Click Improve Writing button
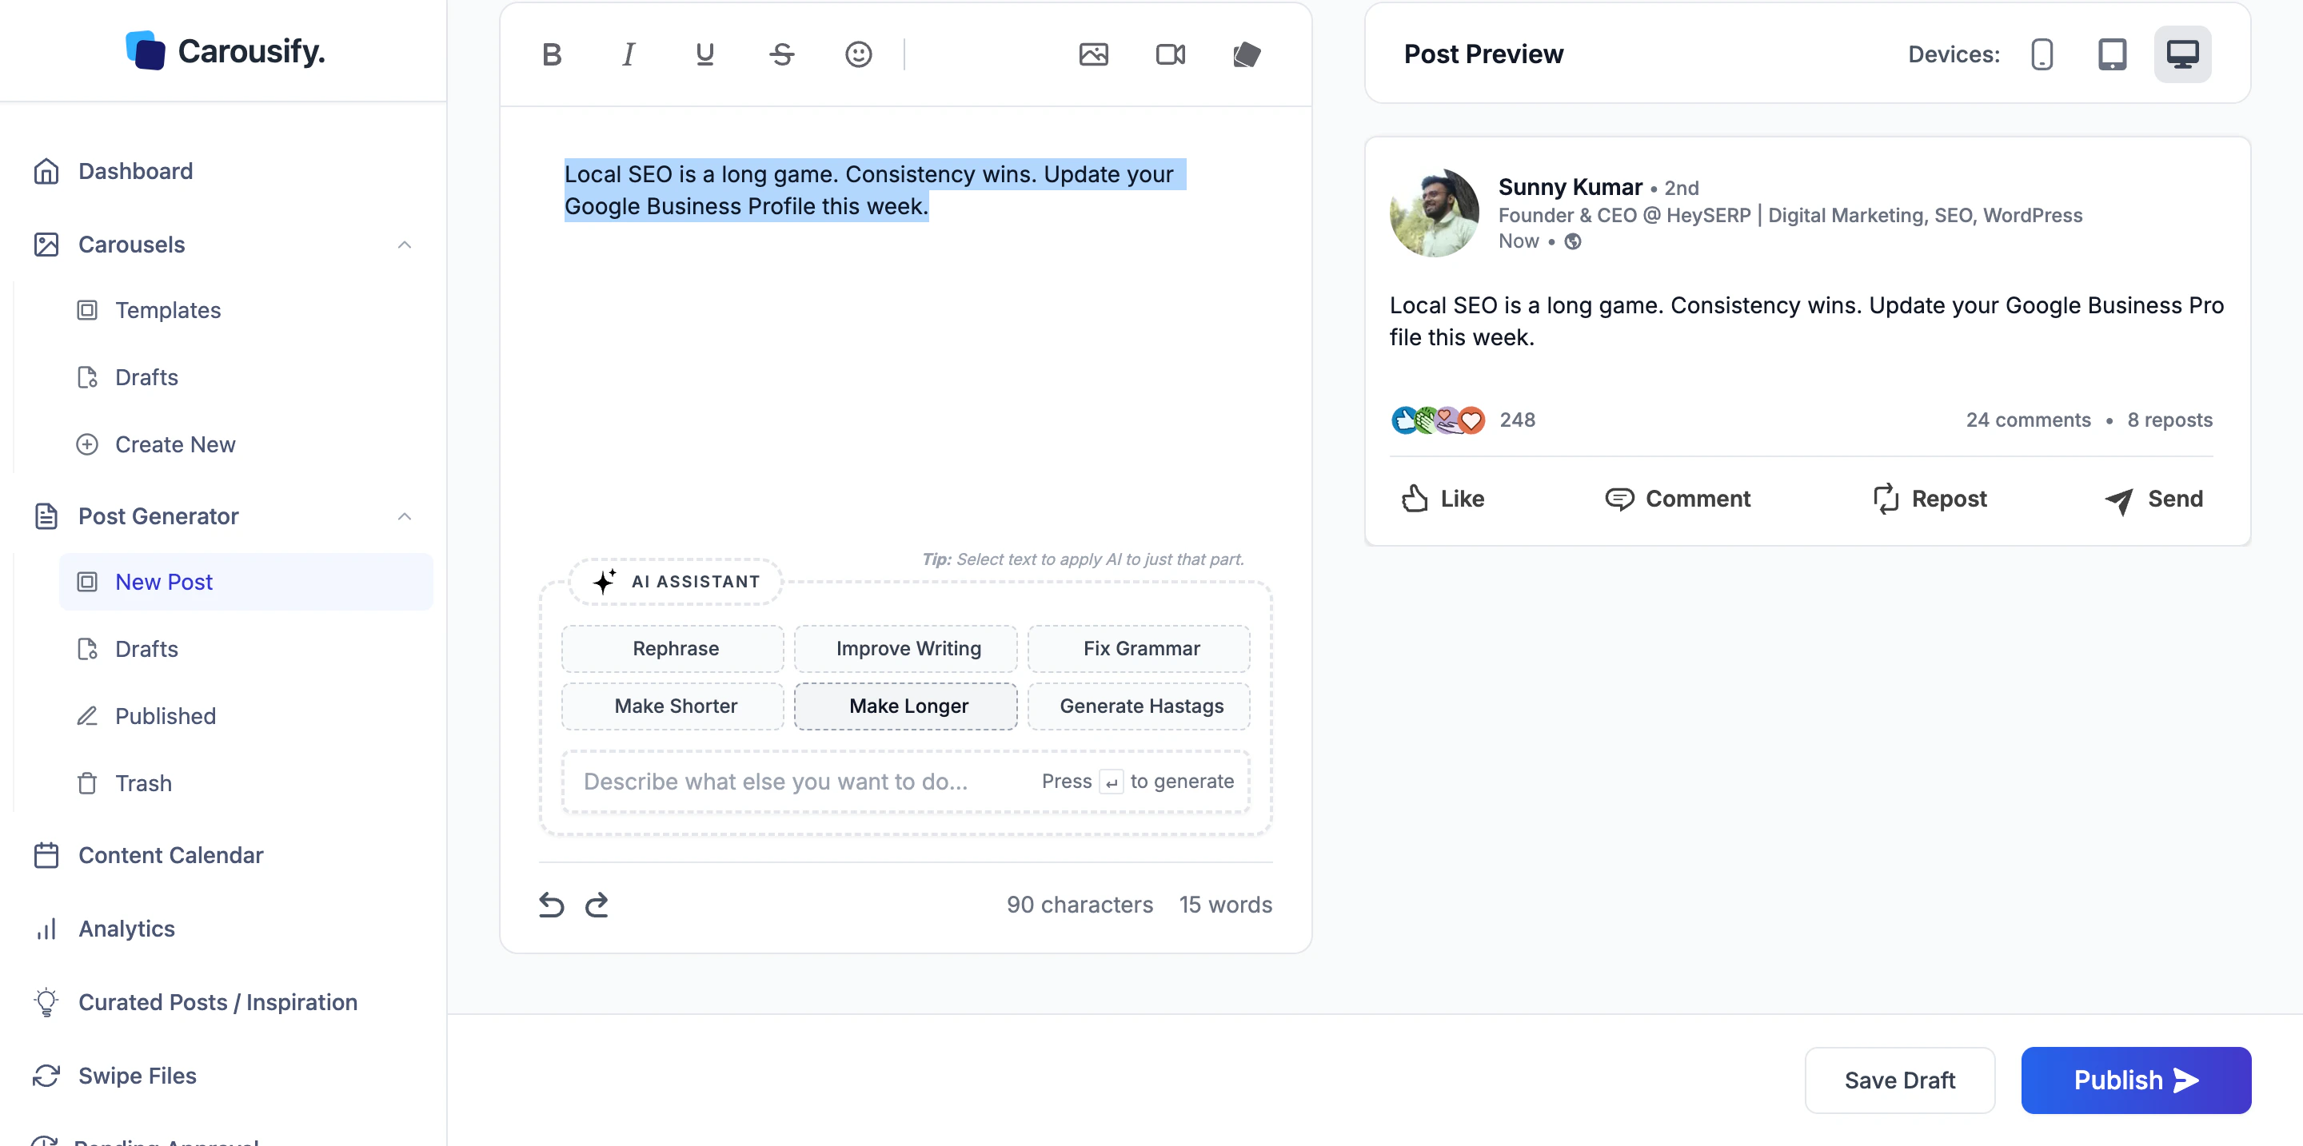 906,648
